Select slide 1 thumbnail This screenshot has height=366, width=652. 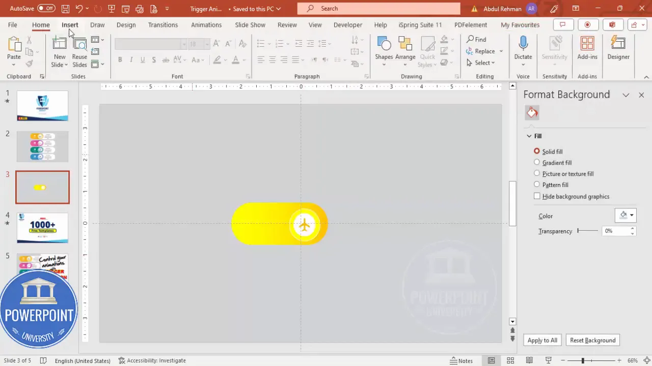tap(42, 106)
